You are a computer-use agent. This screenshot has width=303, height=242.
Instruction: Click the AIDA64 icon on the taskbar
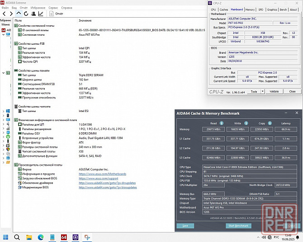(63, 237)
